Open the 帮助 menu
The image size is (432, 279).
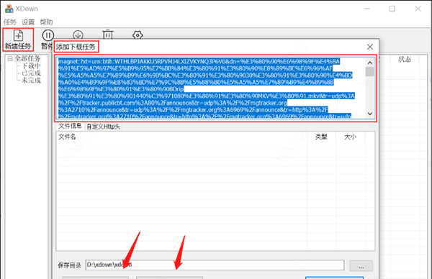46,22
